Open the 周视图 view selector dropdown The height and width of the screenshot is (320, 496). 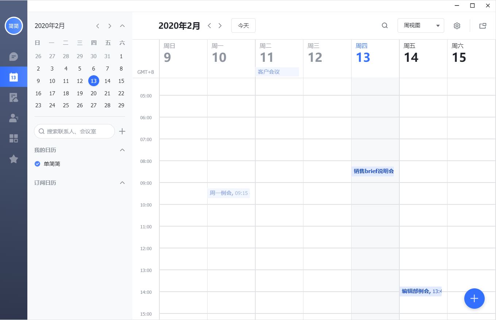(x=421, y=25)
